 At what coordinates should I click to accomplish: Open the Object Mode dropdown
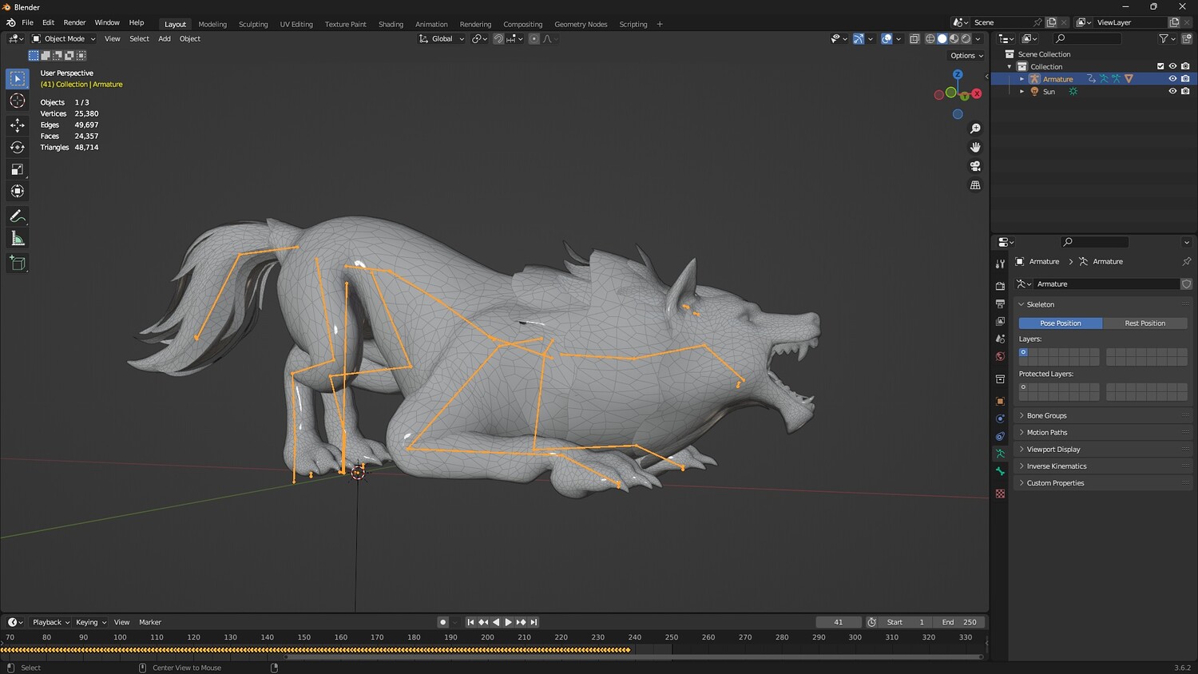(64, 38)
